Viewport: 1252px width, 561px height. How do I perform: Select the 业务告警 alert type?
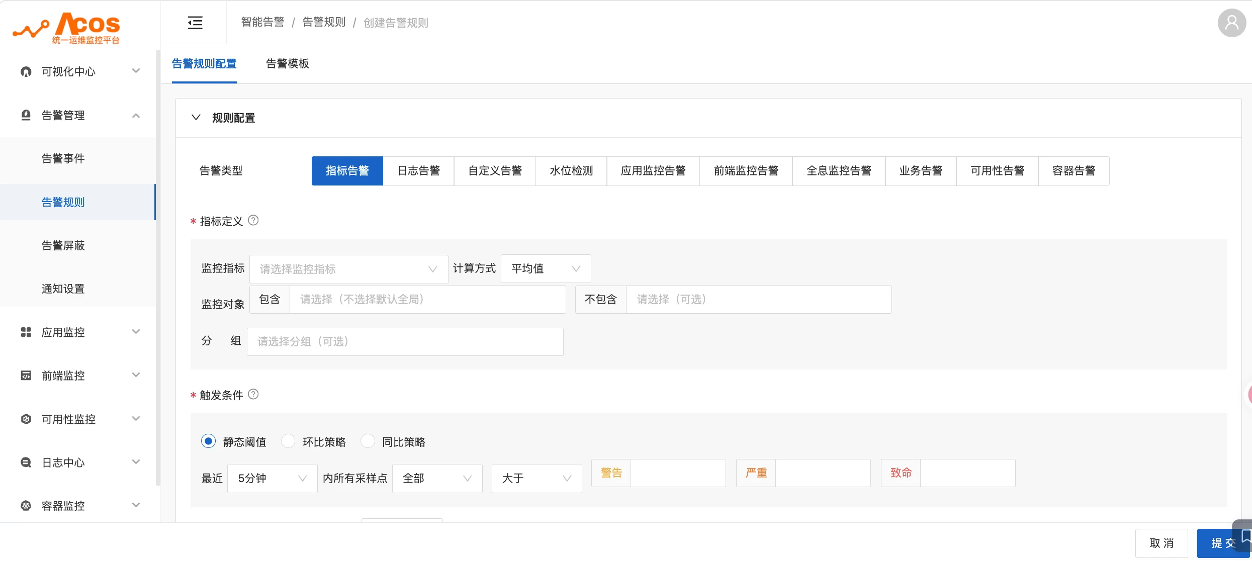click(x=921, y=171)
